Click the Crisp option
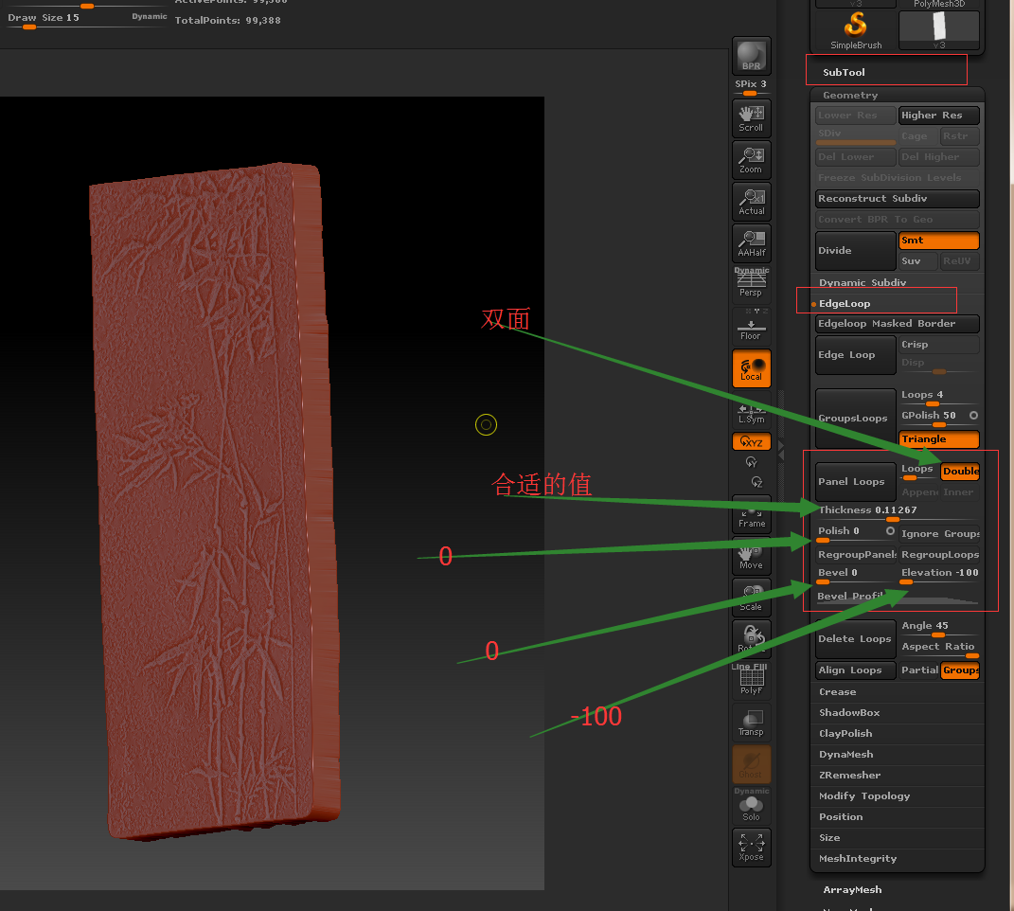Image resolution: width=1014 pixels, height=911 pixels. [938, 345]
